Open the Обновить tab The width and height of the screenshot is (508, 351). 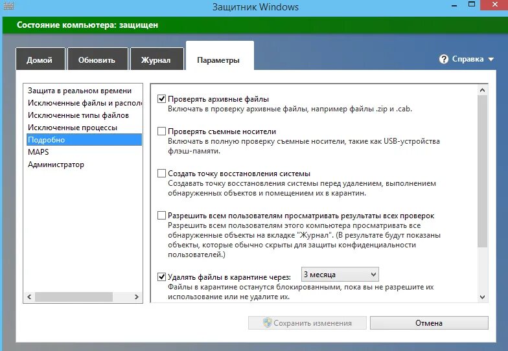click(97, 59)
